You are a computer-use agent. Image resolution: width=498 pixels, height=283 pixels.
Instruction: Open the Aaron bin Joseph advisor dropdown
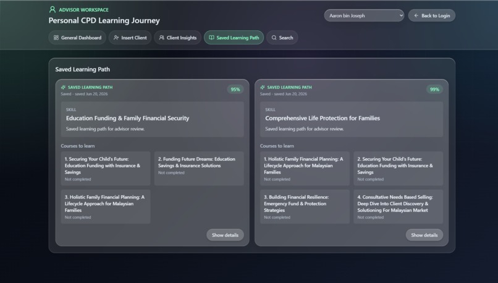tap(364, 15)
